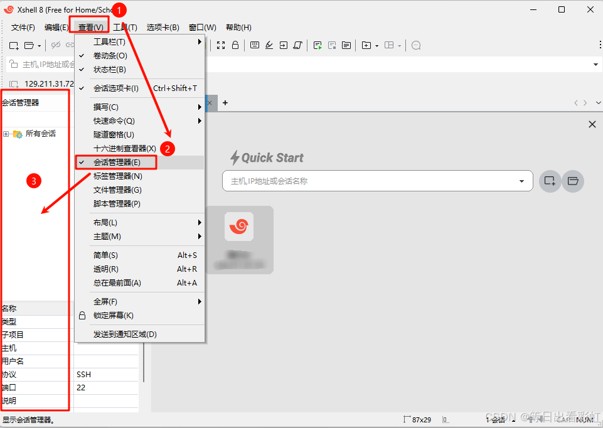Click the Quick Start host input field

378,181
